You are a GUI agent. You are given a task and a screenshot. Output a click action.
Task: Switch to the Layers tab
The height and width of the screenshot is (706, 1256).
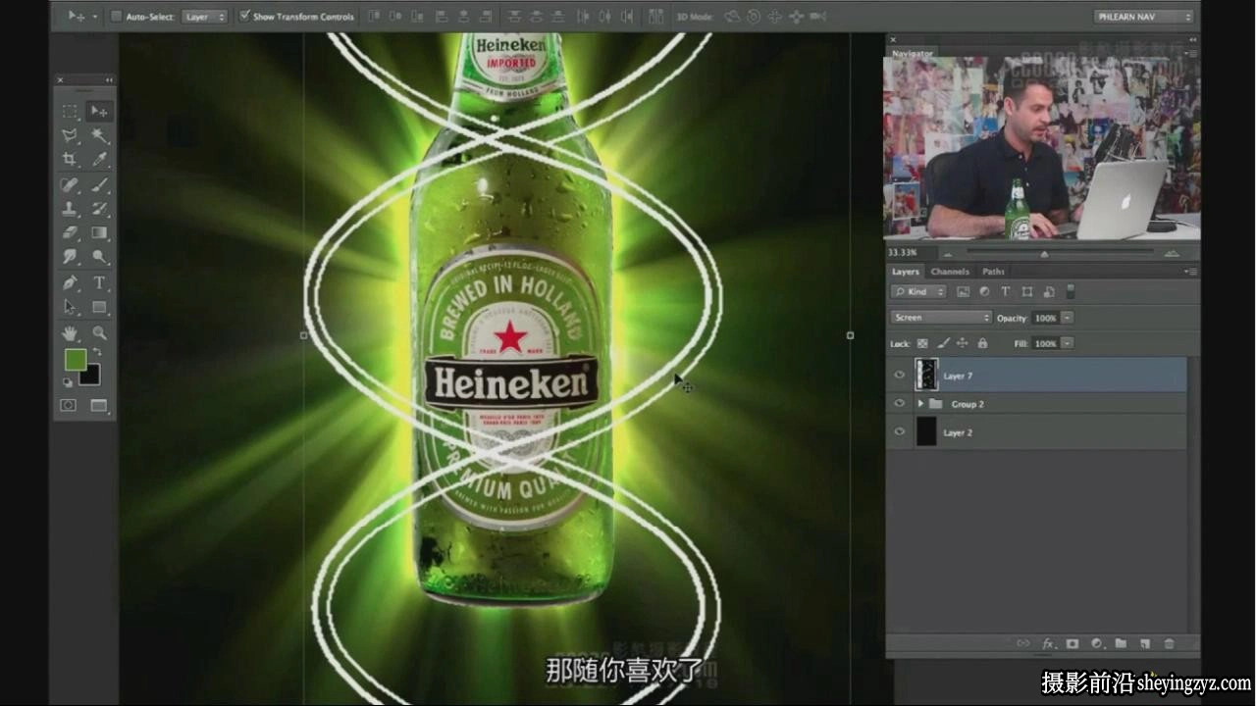point(905,272)
